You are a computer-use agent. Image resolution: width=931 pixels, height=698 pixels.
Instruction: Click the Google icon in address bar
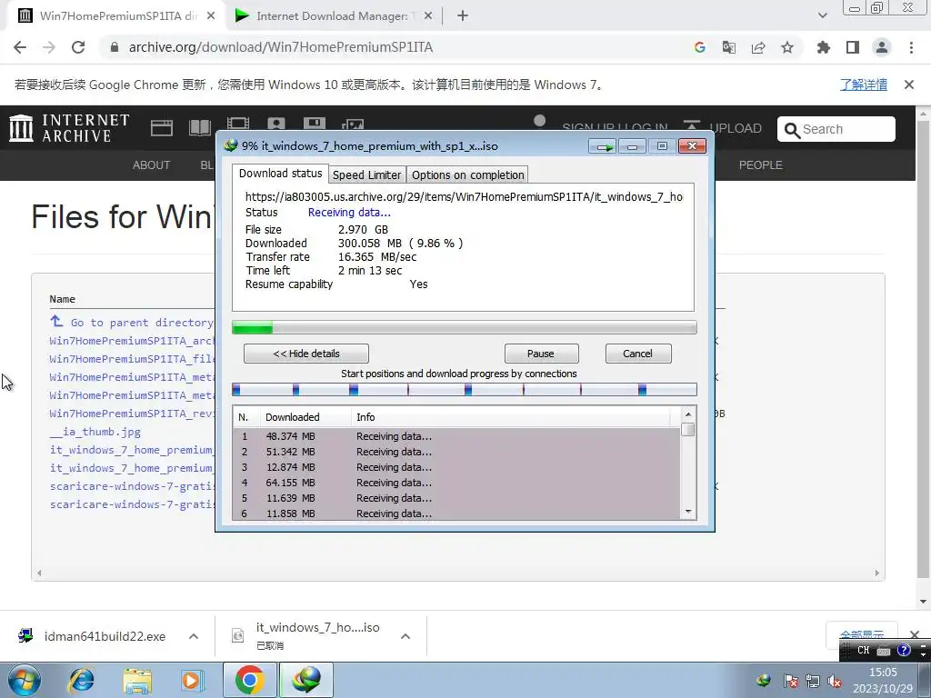(699, 47)
